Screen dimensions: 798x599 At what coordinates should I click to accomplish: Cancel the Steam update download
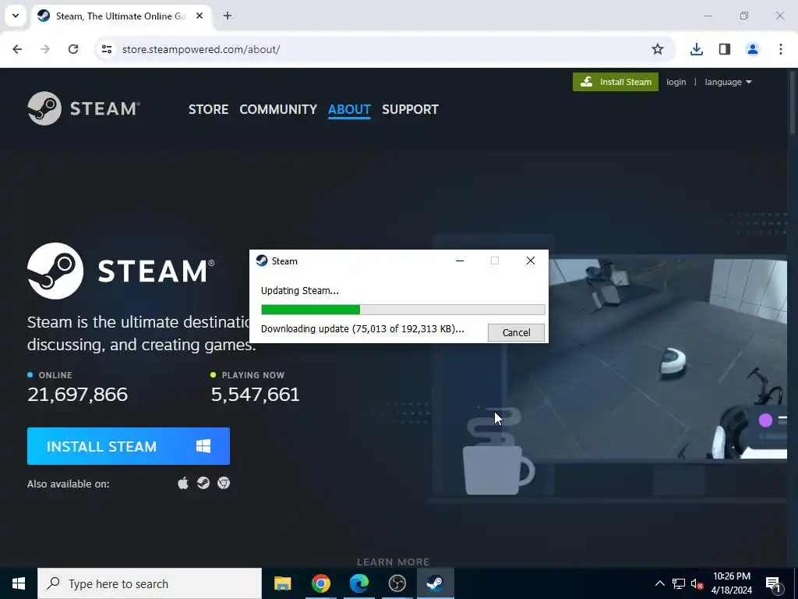(x=516, y=332)
